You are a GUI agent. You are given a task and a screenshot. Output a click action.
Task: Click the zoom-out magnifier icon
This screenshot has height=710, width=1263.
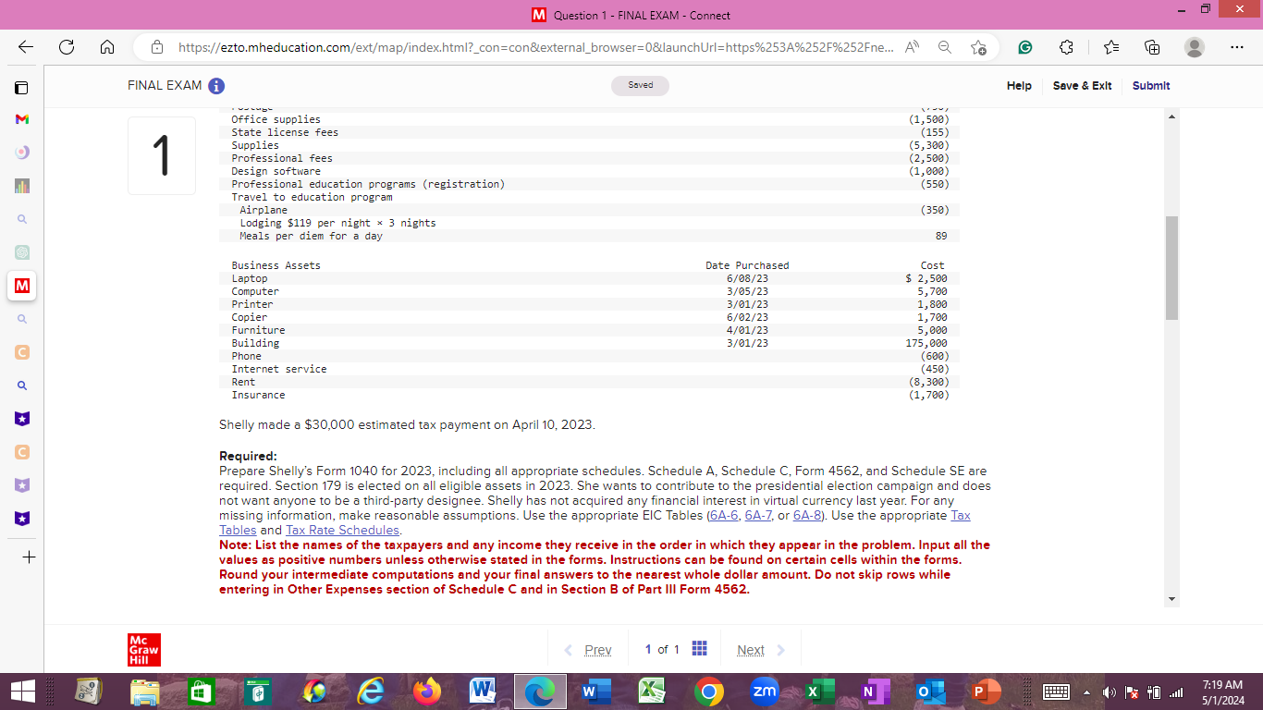(x=944, y=46)
